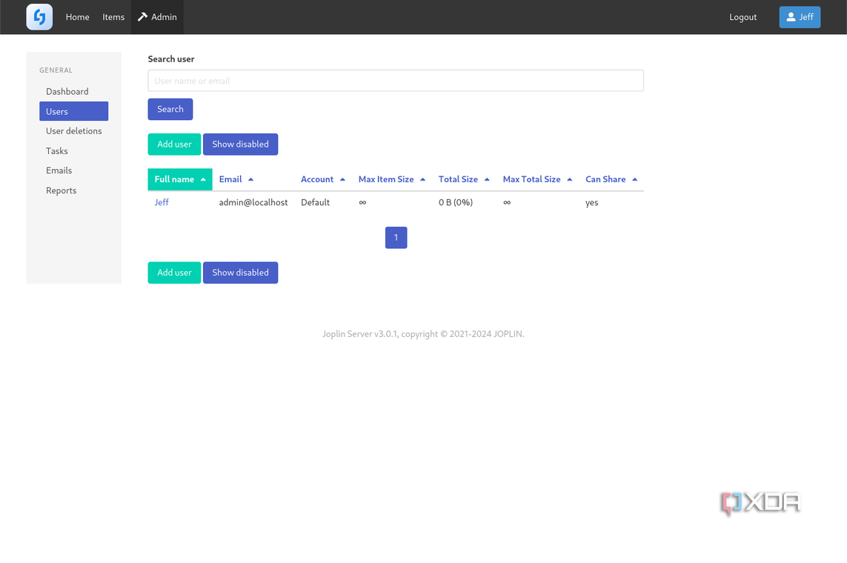This screenshot has height=563, width=847.
Task: Open User deletions in the sidebar
Action: click(74, 131)
